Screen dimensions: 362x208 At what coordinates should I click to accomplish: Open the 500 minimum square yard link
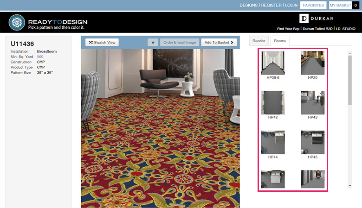(x=40, y=57)
